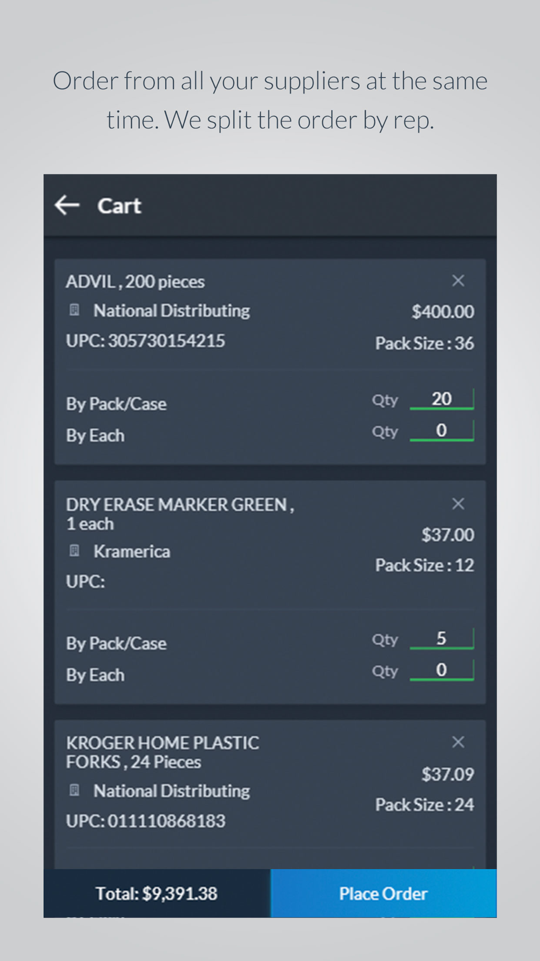Select ADVIL, 200 pieces product title
540x961 pixels.
point(135,282)
